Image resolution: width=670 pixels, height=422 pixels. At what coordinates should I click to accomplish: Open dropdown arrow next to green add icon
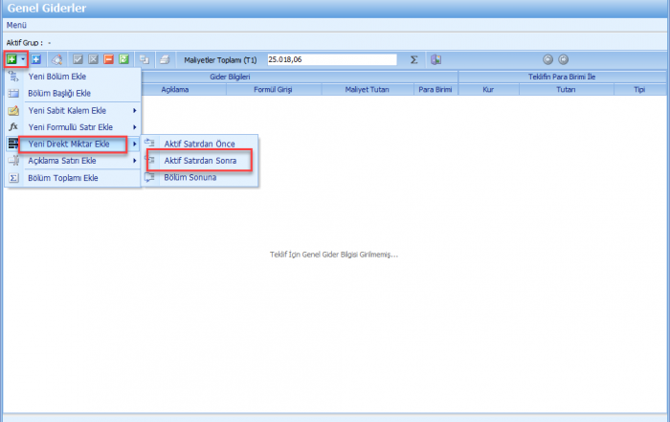pos(22,59)
